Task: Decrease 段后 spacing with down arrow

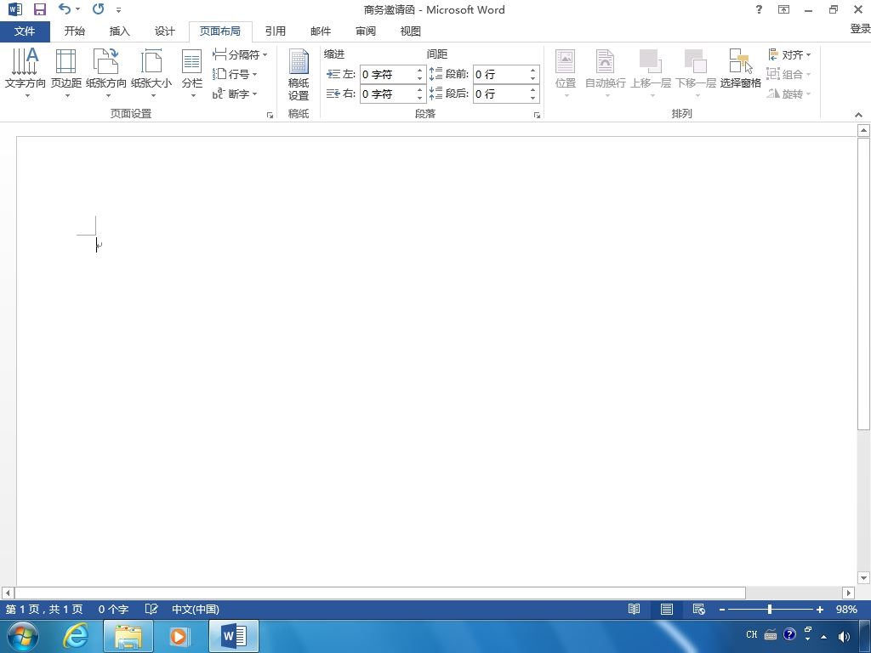Action: click(x=532, y=99)
